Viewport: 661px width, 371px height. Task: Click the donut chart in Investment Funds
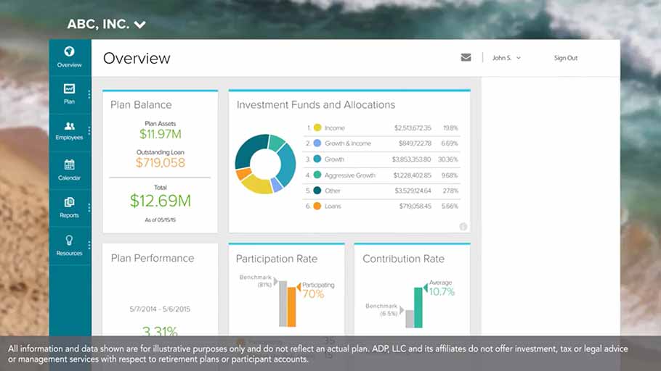point(265,164)
